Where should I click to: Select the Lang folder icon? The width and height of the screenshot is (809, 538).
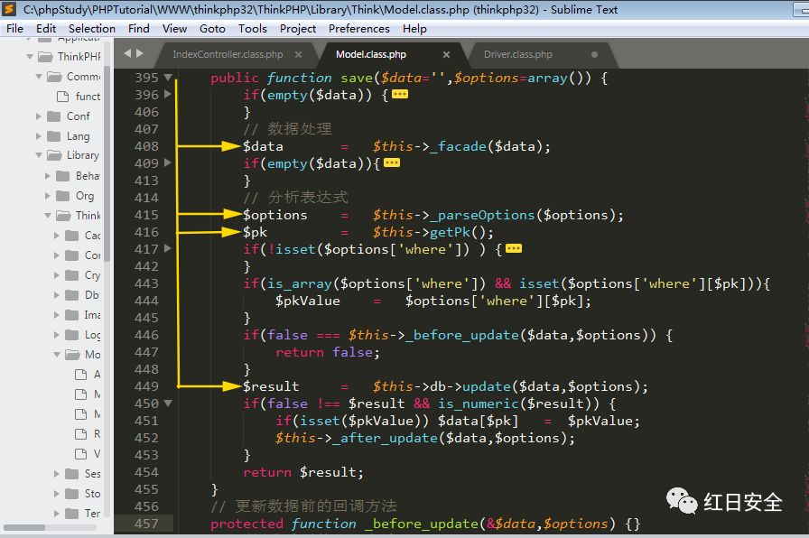pyautogui.click(x=53, y=136)
